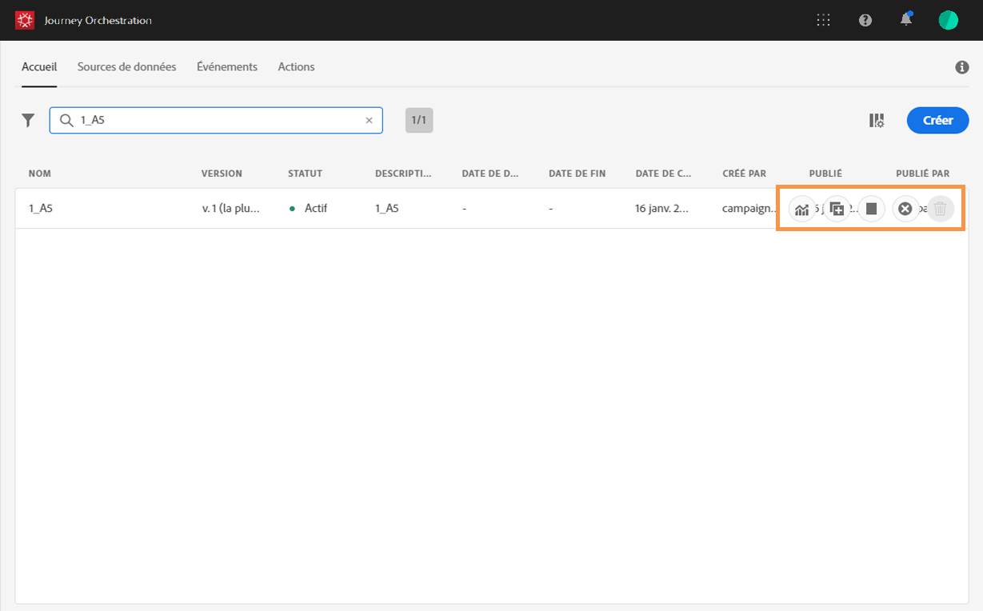Sort by the CRÉÉ PAR column header
Image resolution: width=983 pixels, height=611 pixels.
click(744, 174)
